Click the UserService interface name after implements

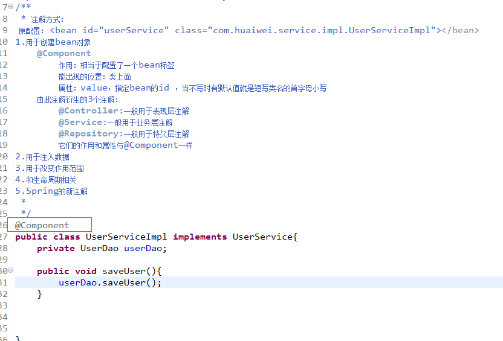click(262, 237)
